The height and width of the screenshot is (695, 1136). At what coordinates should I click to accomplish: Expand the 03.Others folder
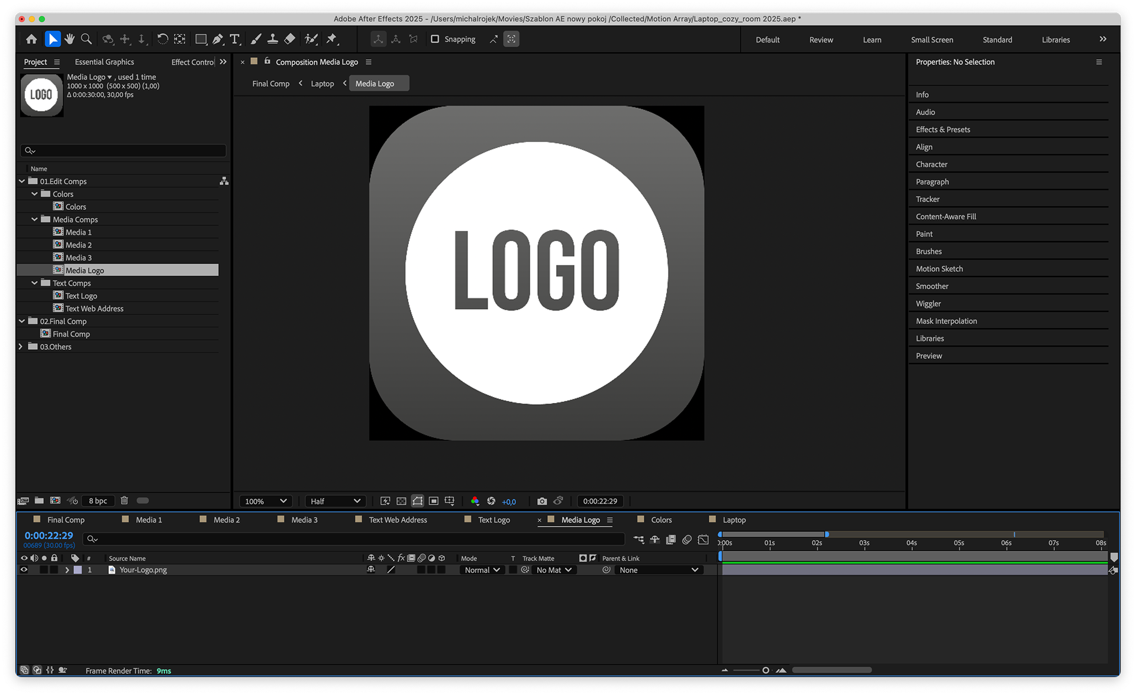(21, 346)
